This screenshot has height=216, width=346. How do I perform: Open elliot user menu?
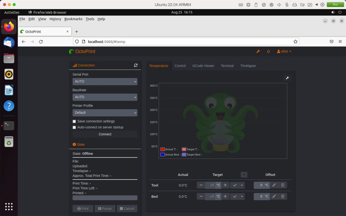pos(284,51)
